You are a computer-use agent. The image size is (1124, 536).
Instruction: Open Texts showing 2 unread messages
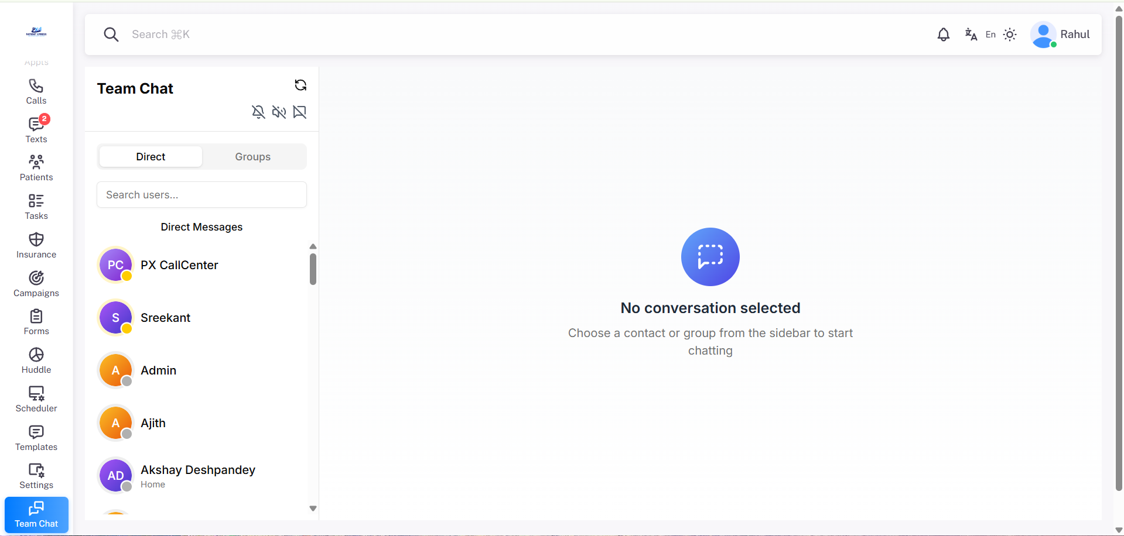[36, 129]
